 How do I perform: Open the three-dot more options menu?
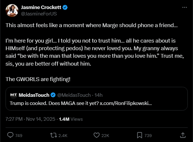tap(184, 7)
